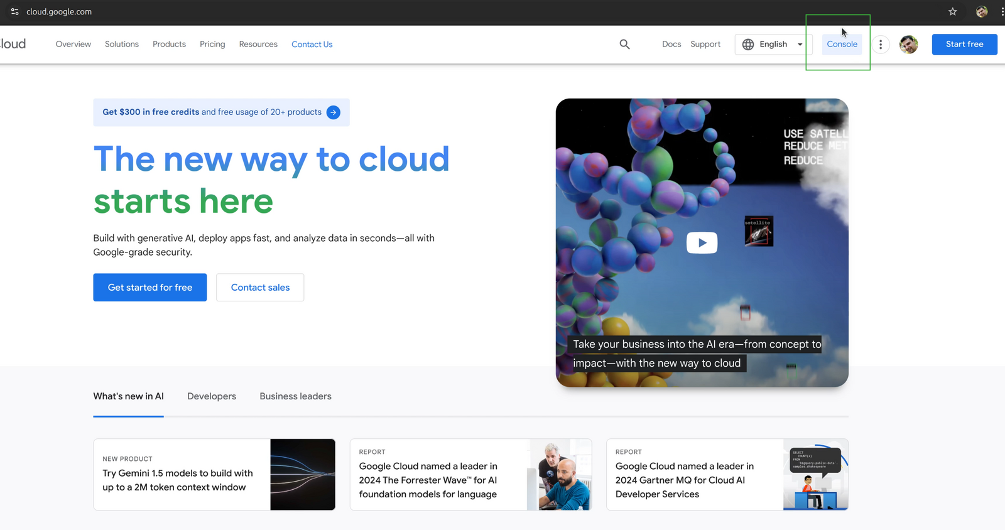The image size is (1005, 530).
Task: Expand the Resources menu
Action: (x=258, y=45)
